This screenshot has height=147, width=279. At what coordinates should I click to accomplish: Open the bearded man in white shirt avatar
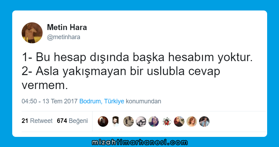[116, 122]
